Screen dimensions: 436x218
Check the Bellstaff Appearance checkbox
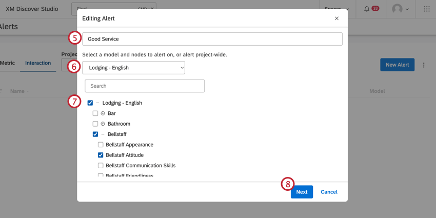tap(101, 145)
